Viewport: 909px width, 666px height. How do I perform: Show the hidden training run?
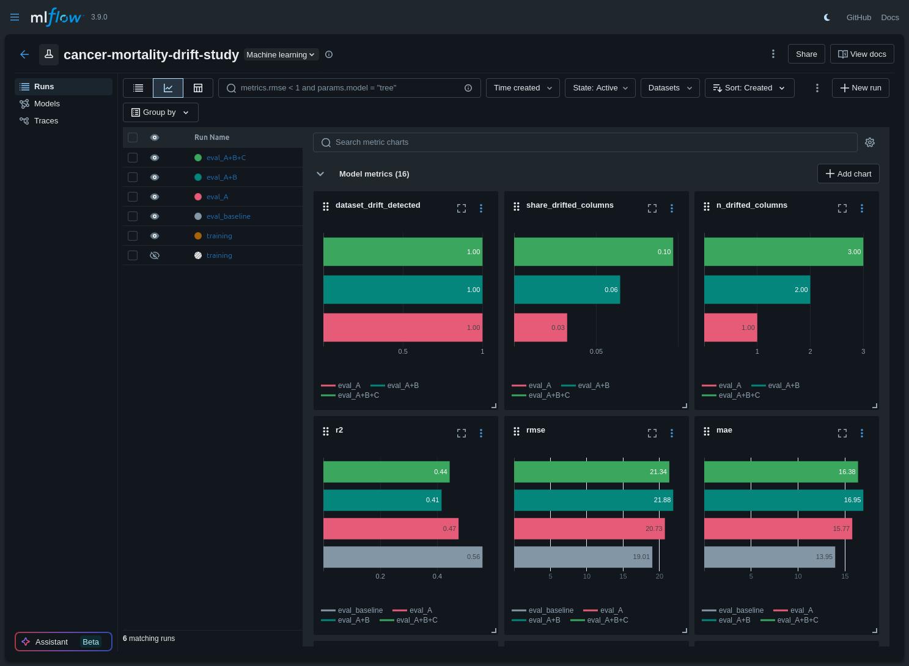click(155, 255)
